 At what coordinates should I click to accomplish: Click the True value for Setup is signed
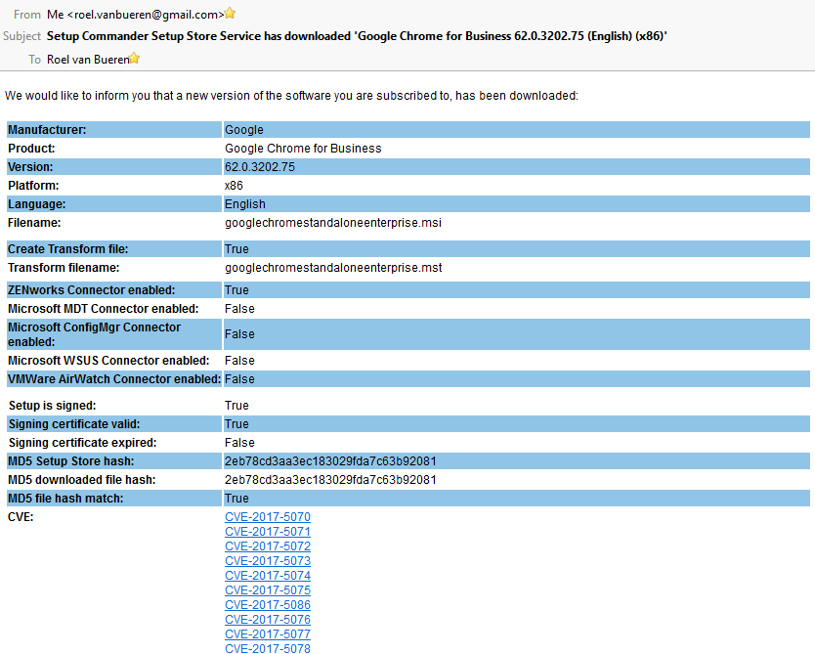pos(236,406)
